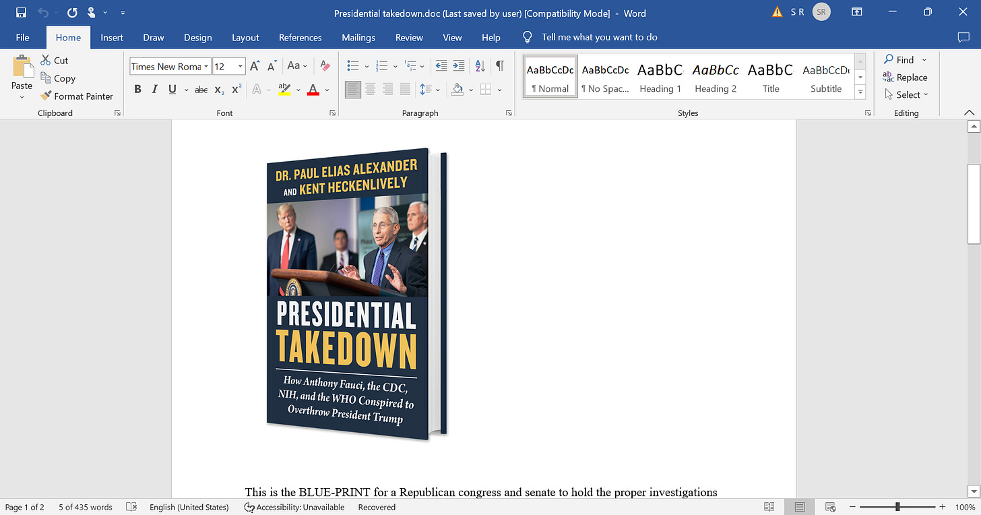Apply superscript formatting
Viewport: 981px width, 515px height.
(236, 90)
